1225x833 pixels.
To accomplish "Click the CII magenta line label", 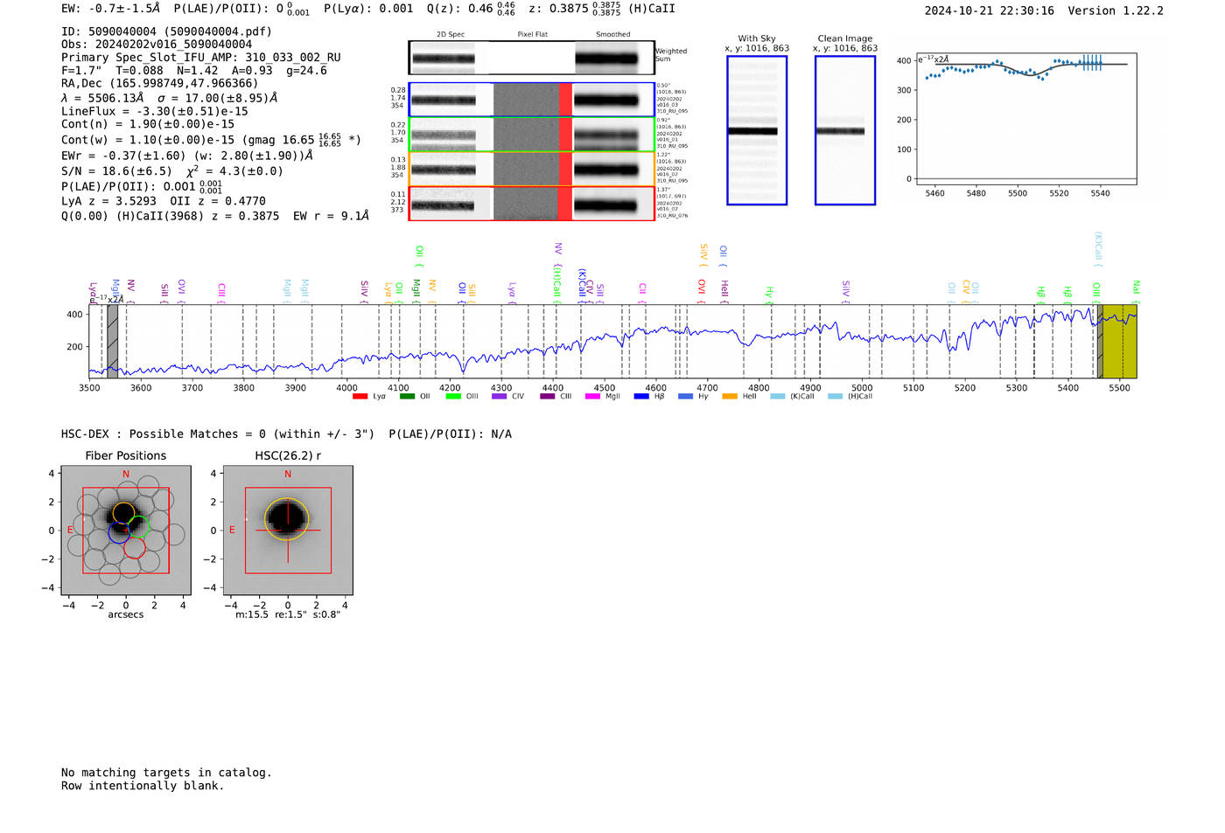I will click(x=642, y=291).
